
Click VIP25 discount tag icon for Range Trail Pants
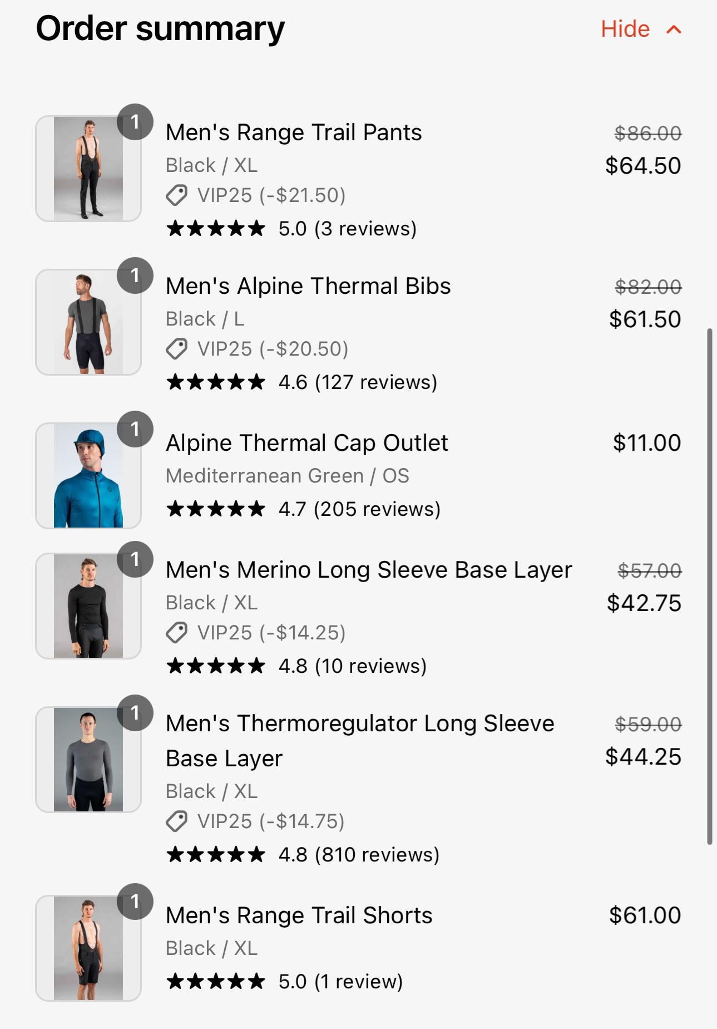[177, 195]
